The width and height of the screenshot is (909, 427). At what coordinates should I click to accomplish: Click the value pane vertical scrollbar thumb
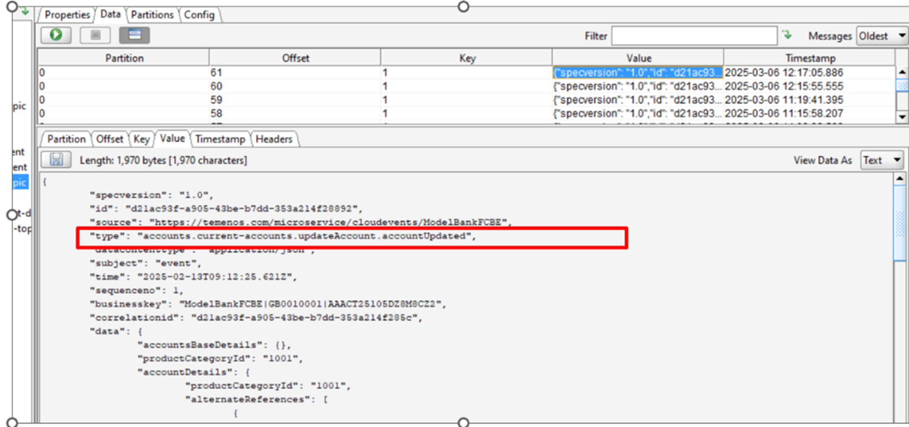coord(899,223)
